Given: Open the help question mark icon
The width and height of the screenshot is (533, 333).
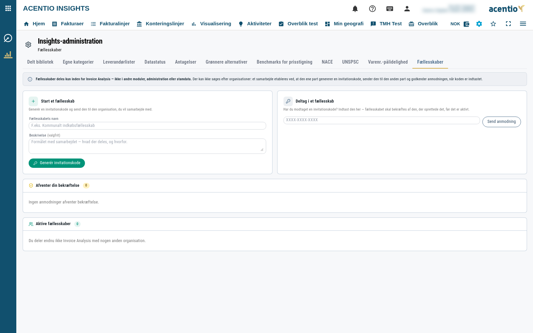Looking at the screenshot, I should pyautogui.click(x=372, y=9).
